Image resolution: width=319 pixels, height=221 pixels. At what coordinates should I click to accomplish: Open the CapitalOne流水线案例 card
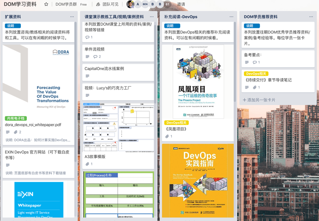click(118, 72)
